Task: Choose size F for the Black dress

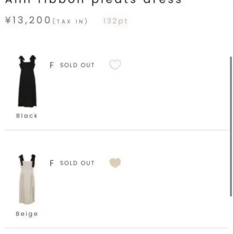Action: pyautogui.click(x=52, y=65)
